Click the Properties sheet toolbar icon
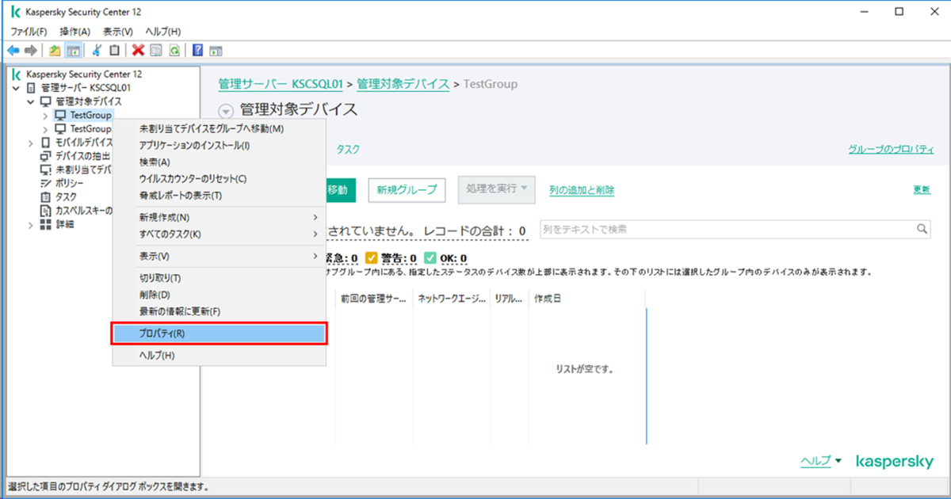The image size is (951, 499). point(155,50)
